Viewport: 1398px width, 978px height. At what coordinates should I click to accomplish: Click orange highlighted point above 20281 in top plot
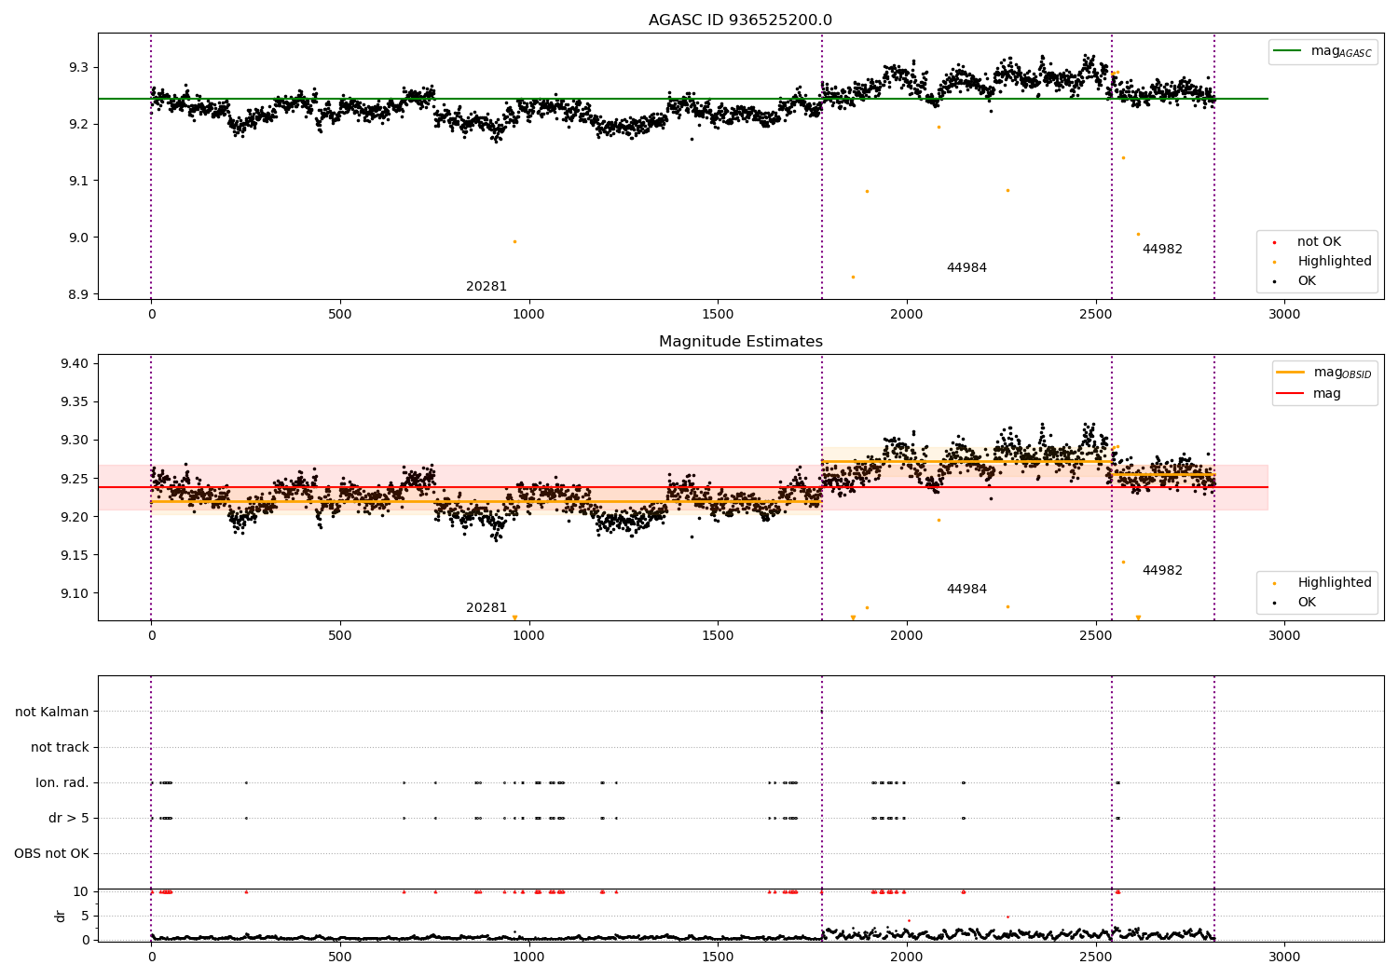click(514, 241)
